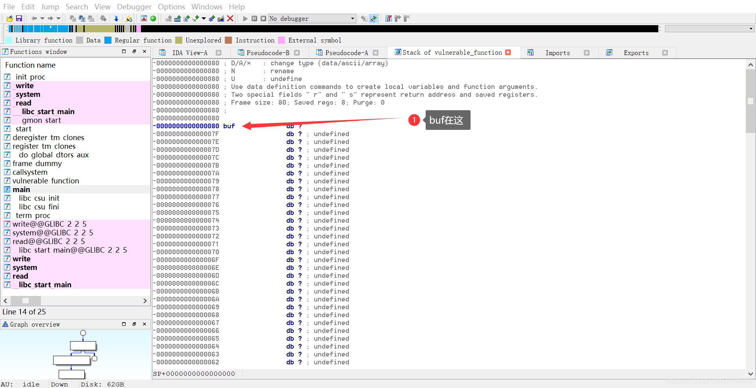This screenshot has height=388, width=756.
Task: Click the Convert to data toolbar icon
Action: [178, 18]
